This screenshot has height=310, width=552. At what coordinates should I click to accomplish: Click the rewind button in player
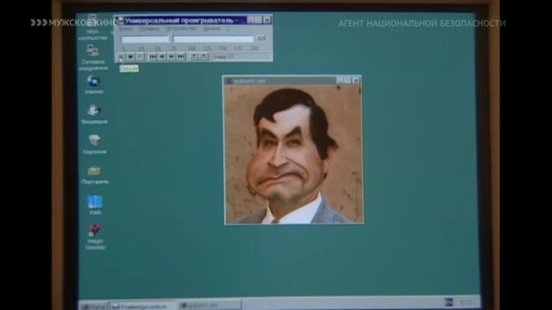click(162, 57)
